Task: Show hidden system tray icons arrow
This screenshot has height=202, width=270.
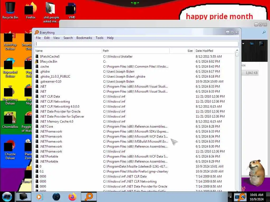Action: (230, 197)
